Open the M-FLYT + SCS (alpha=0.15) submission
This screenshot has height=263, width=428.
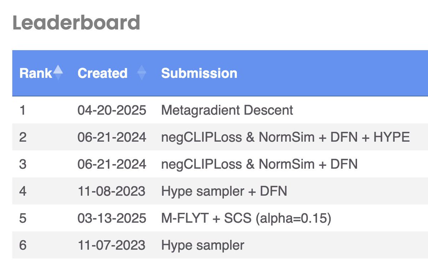pos(246,219)
